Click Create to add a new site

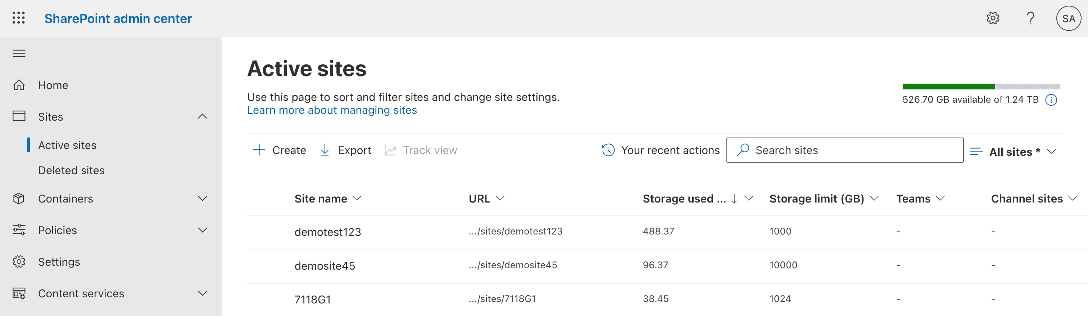point(280,150)
